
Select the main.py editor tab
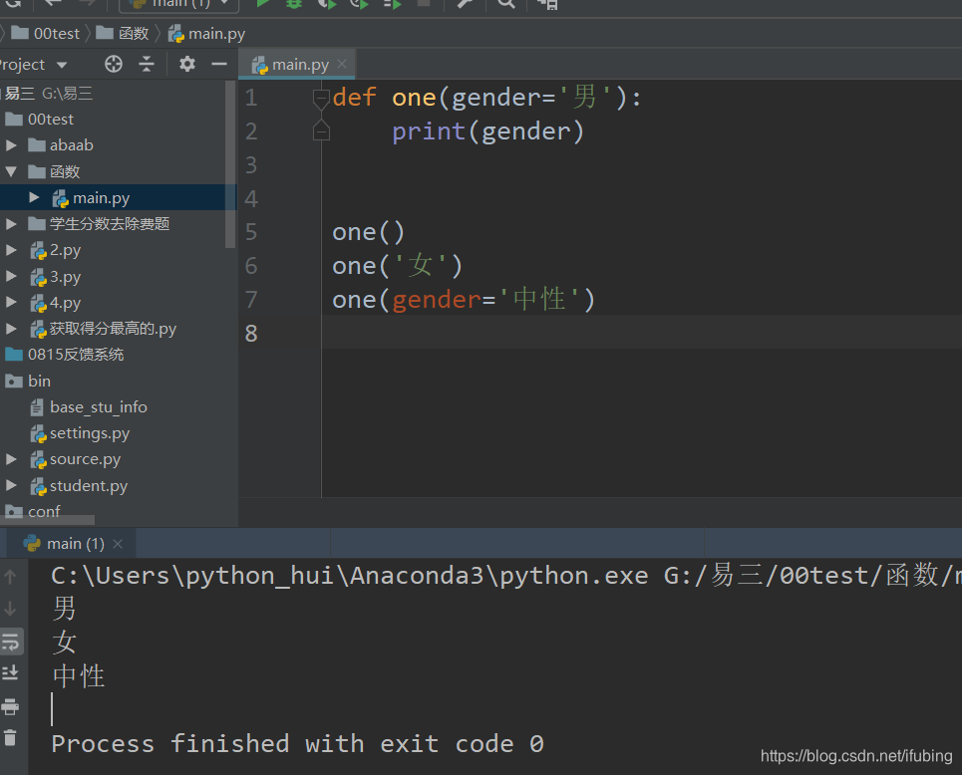coord(297,64)
